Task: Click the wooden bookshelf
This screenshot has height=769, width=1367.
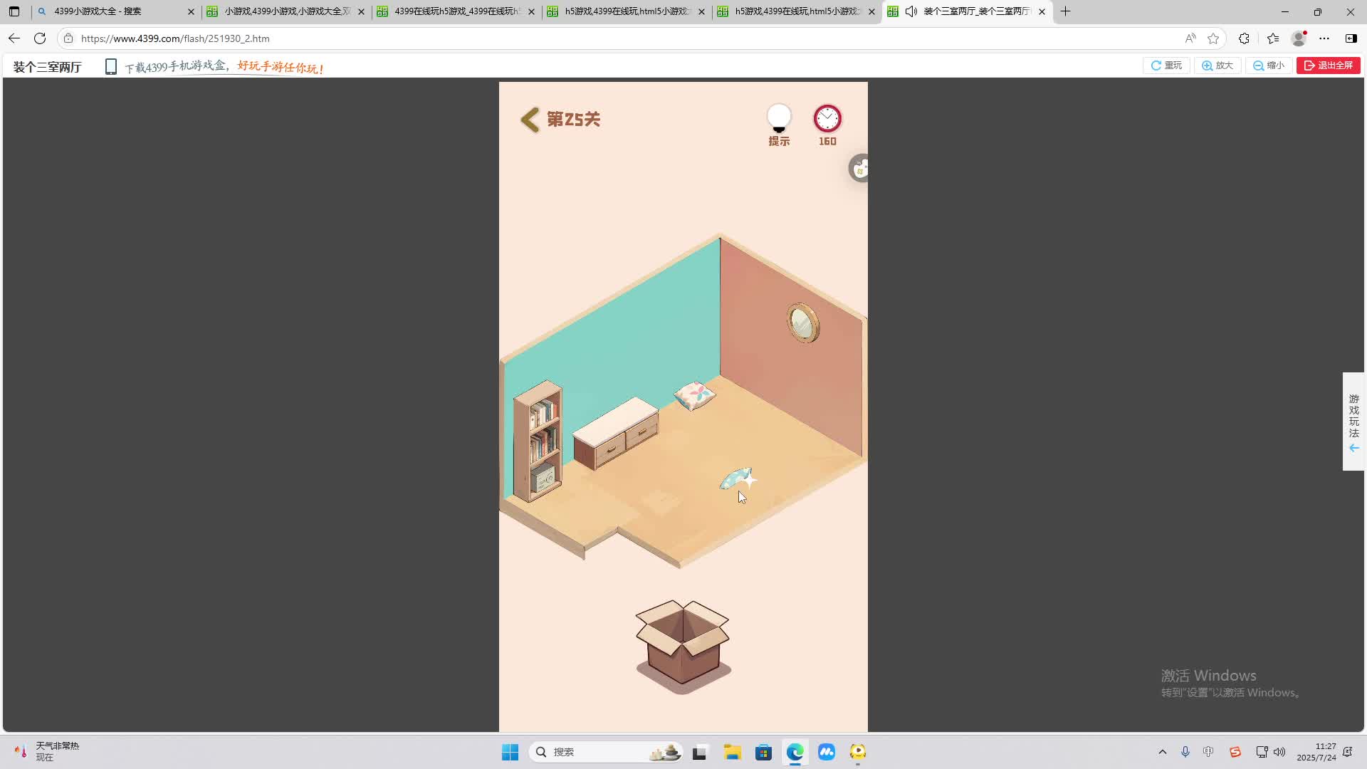Action: point(538,441)
